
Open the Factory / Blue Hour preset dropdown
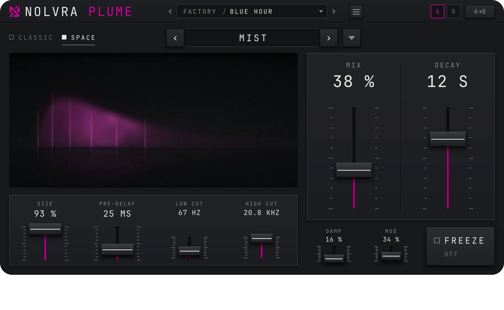click(252, 11)
